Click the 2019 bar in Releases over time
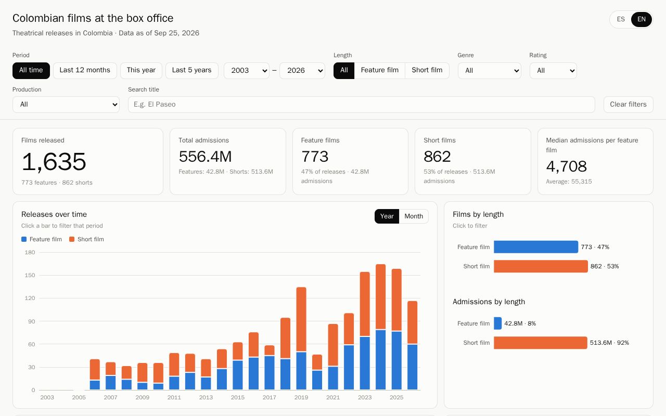Image resolution: width=666 pixels, height=416 pixels. click(x=301, y=339)
